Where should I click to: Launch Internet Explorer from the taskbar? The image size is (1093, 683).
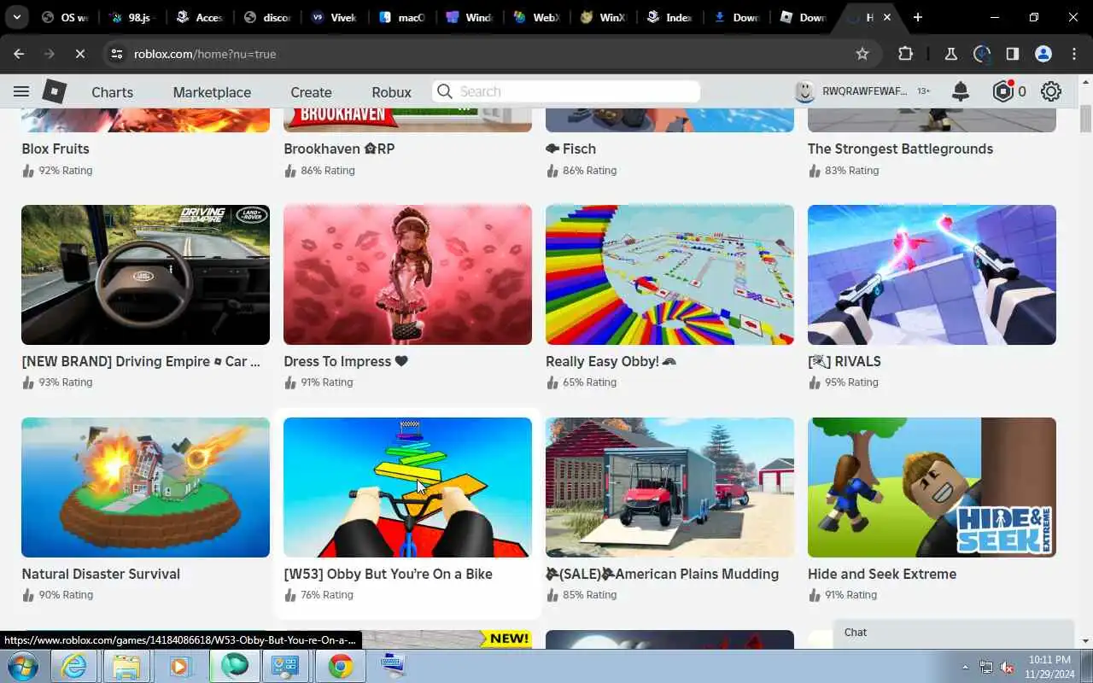tap(74, 666)
